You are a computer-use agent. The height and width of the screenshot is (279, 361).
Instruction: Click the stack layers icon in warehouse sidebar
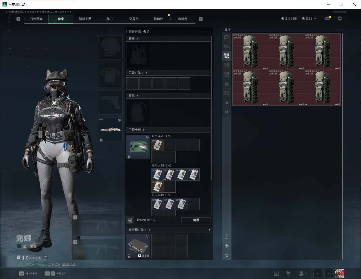(227, 246)
